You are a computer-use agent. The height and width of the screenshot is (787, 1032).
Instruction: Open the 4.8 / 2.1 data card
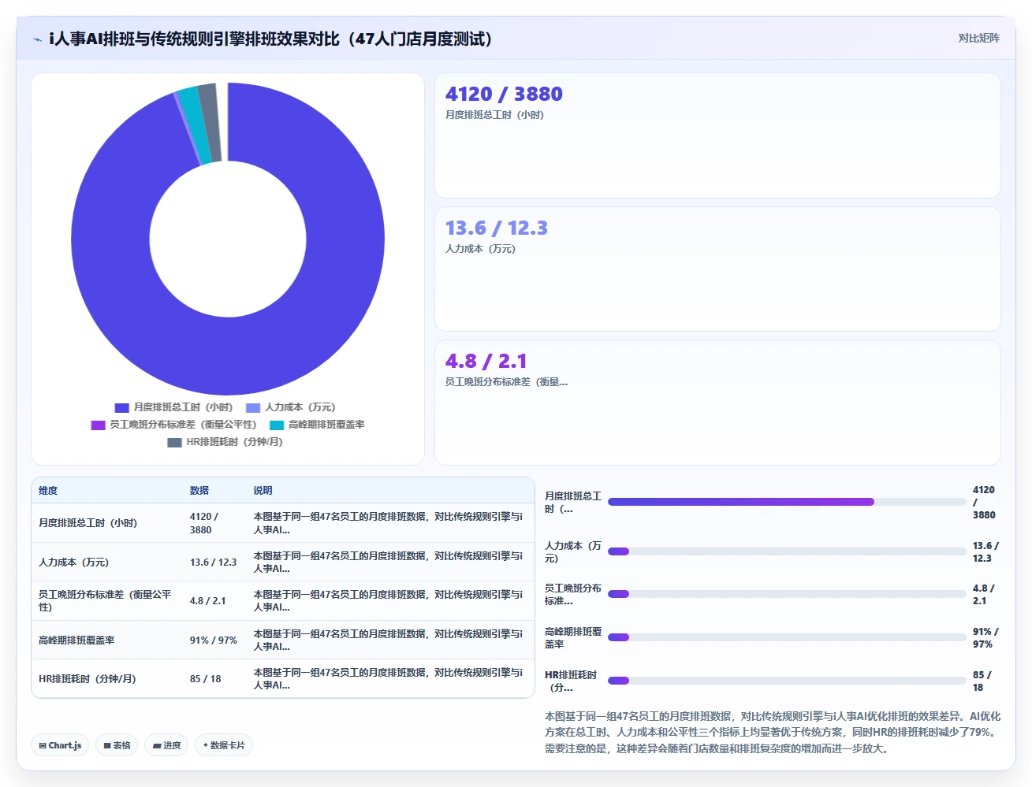pos(717,403)
